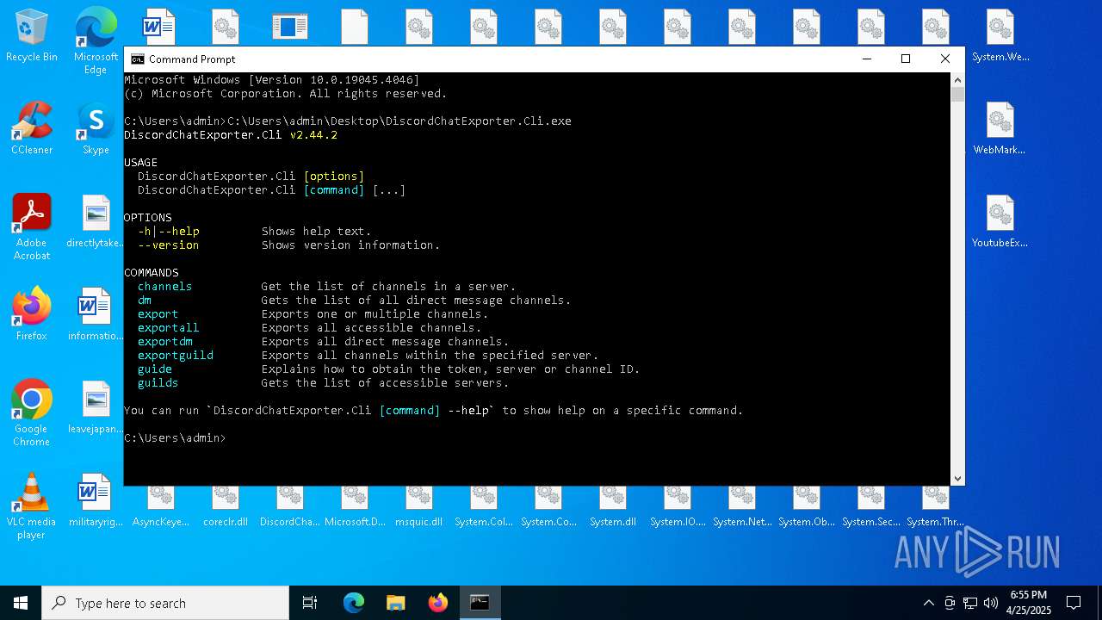Select the Firefox desktop shortcut

pyautogui.click(x=32, y=314)
